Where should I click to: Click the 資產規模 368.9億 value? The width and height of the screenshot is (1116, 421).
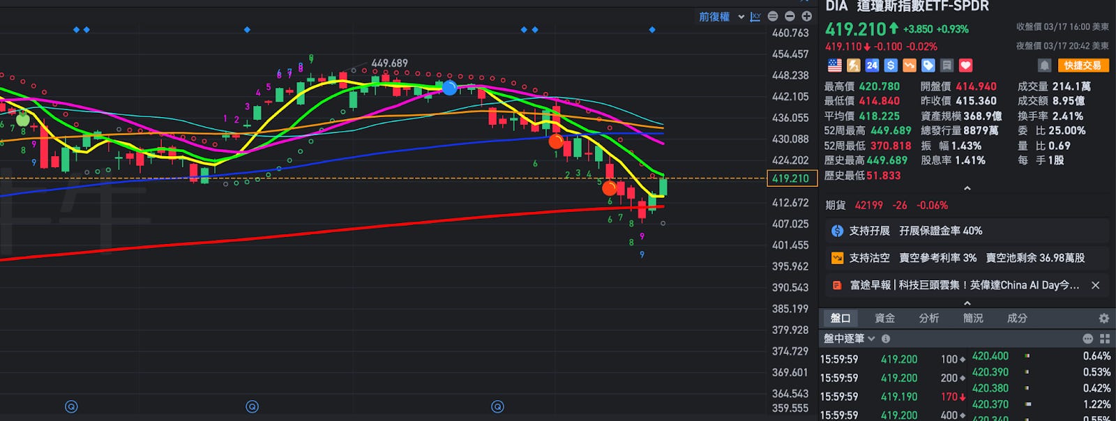coord(983,116)
